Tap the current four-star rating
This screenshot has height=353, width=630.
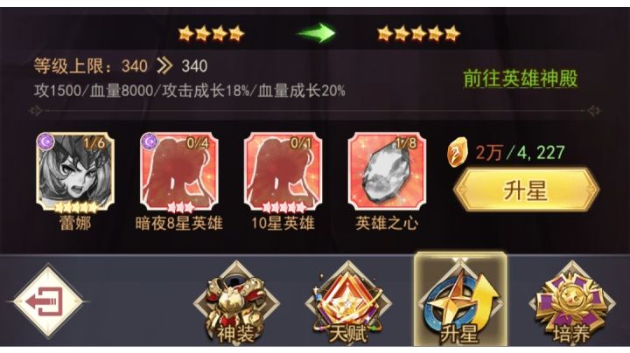click(212, 33)
